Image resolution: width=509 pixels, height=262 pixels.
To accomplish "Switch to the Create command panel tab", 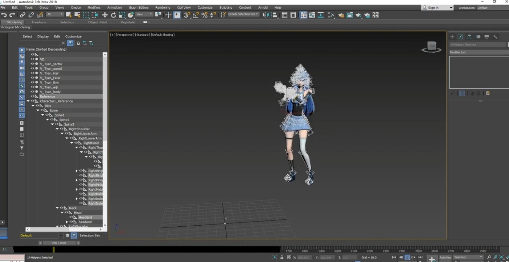I will (x=452, y=37).
